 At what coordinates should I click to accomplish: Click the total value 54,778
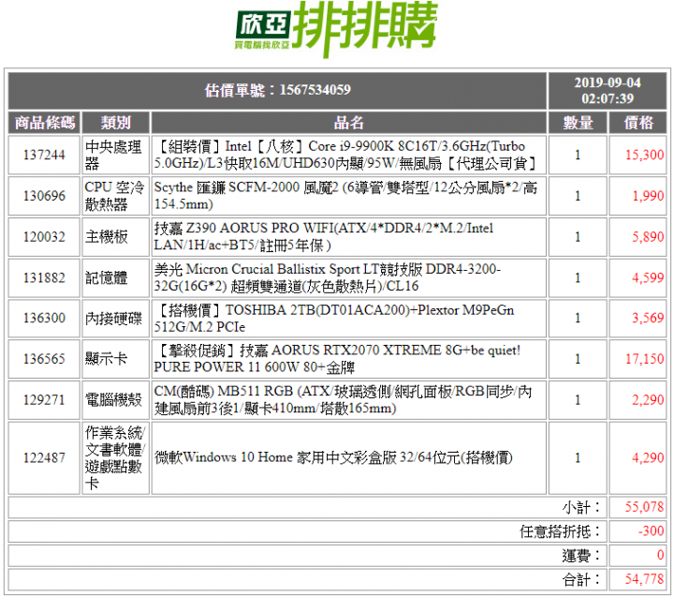tap(644, 579)
